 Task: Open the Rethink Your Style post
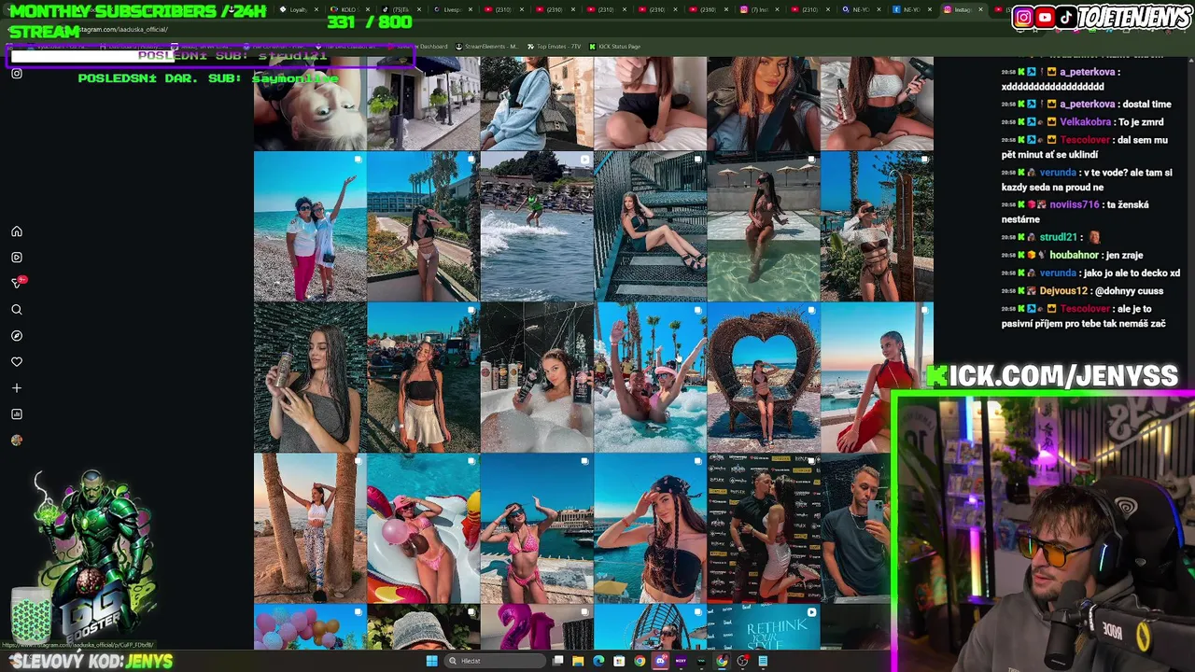coord(764,627)
